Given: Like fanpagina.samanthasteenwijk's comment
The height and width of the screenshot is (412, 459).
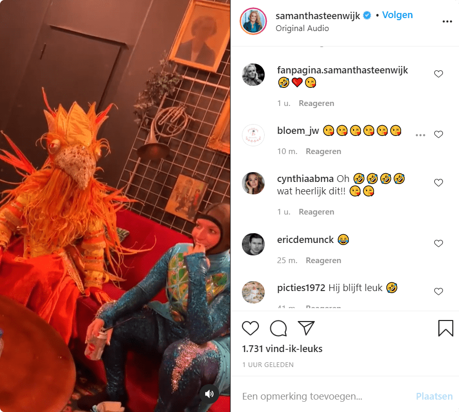Looking at the screenshot, I should pyautogui.click(x=438, y=74).
